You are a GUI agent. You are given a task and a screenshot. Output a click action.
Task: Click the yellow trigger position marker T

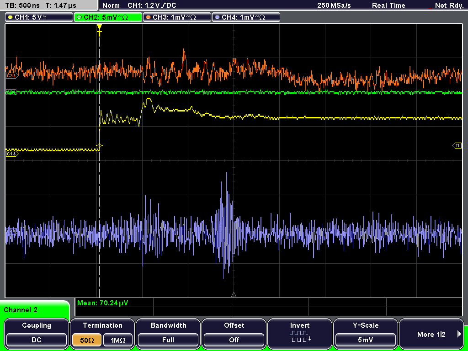point(99,31)
